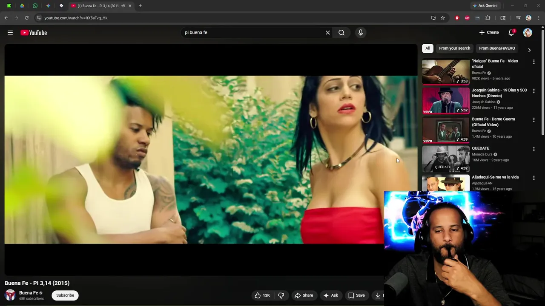Screen dimensions: 545x306
Task: Play the Joaquín Sabina 19 Dias thumbnail
Action: pos(446,101)
